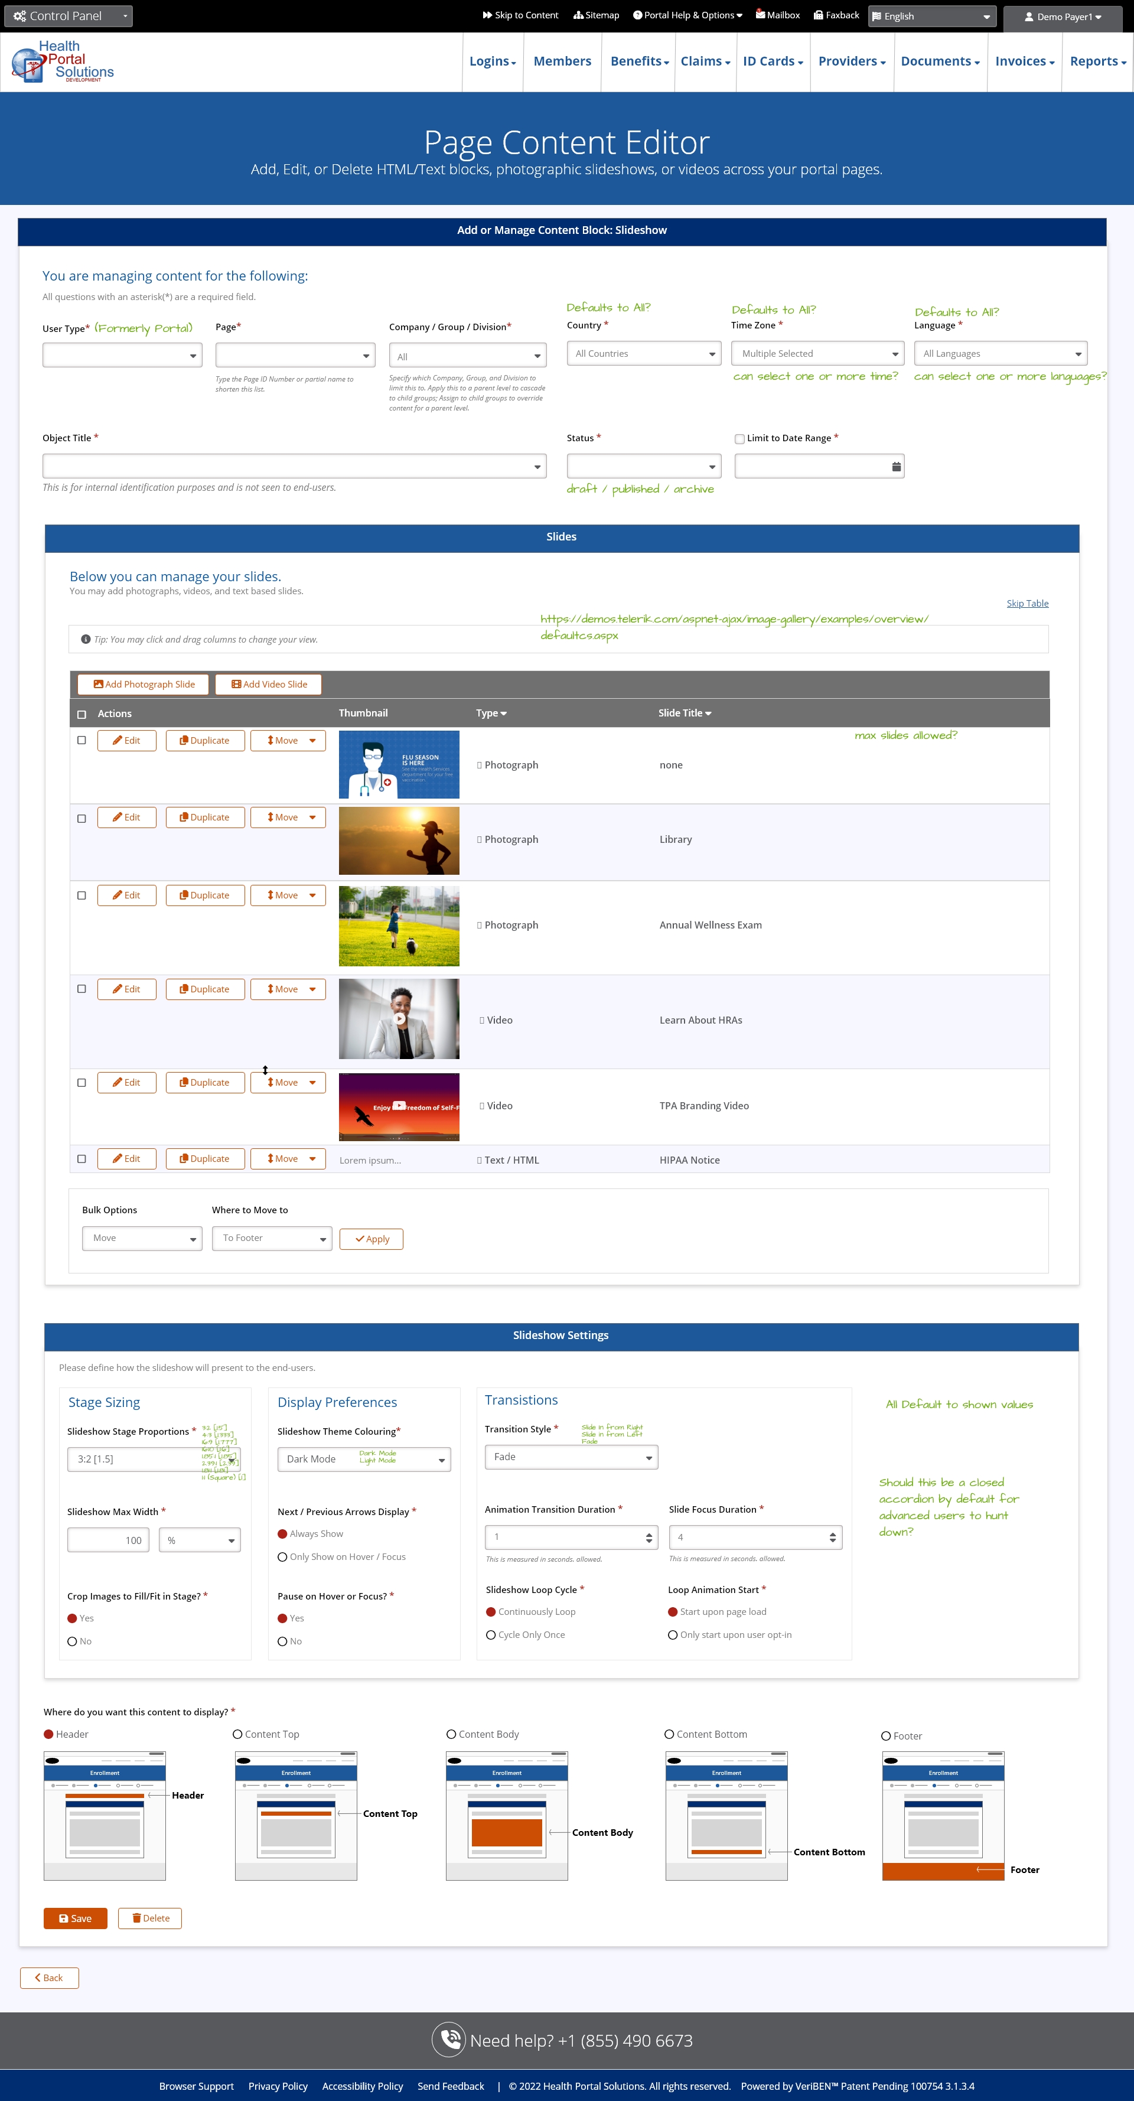The height and width of the screenshot is (2101, 1134).
Task: Open the Country dropdown
Action: 644,353
